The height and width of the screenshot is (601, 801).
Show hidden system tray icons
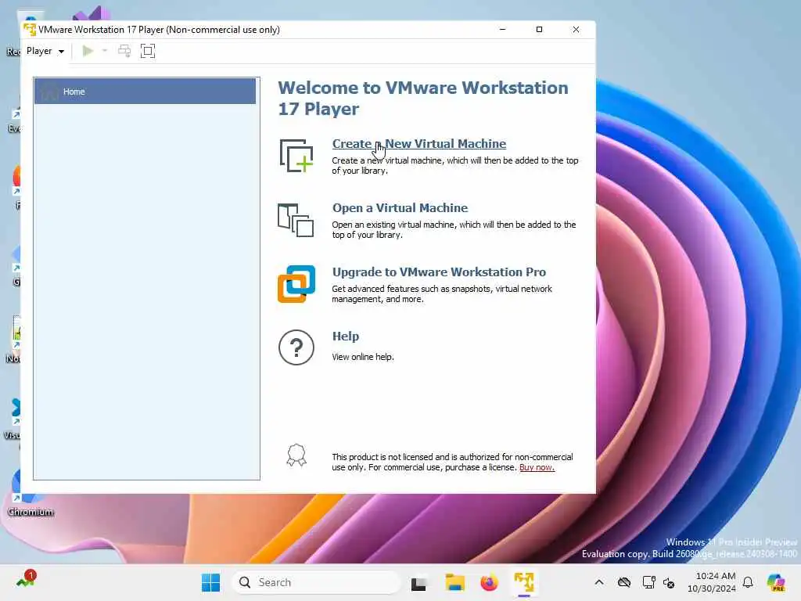599,582
